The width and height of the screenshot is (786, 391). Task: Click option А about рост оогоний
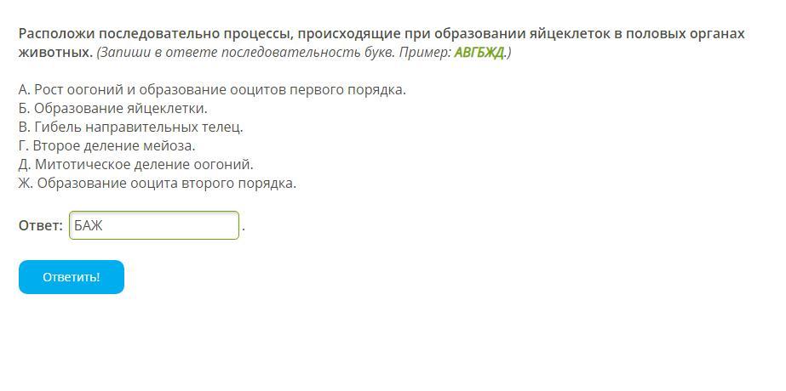tap(212, 89)
